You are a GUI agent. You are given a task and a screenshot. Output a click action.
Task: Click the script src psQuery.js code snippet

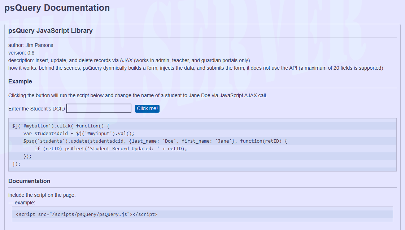click(x=87, y=214)
